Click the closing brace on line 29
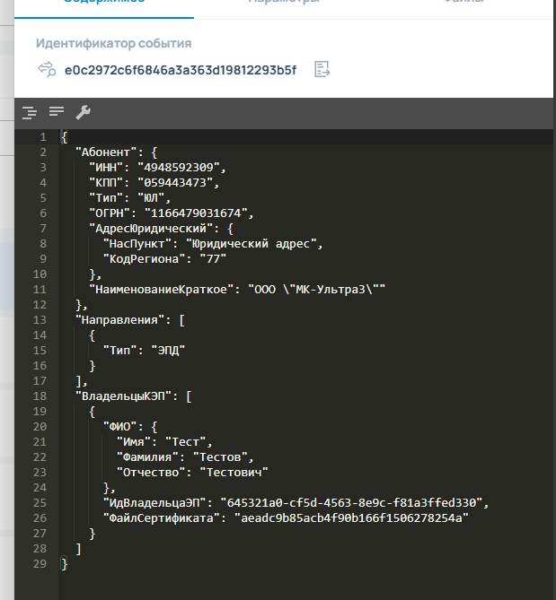 [65, 564]
